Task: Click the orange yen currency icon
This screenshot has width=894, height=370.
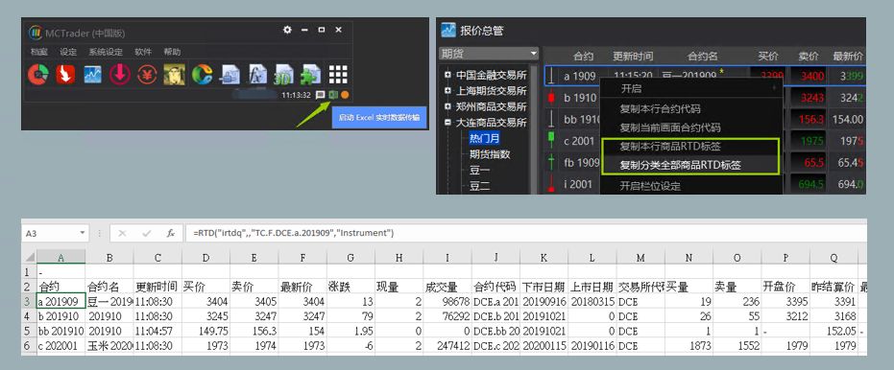Action: (x=147, y=75)
